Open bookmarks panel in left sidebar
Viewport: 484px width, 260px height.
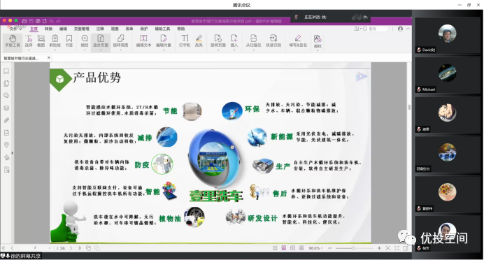click(x=6, y=71)
